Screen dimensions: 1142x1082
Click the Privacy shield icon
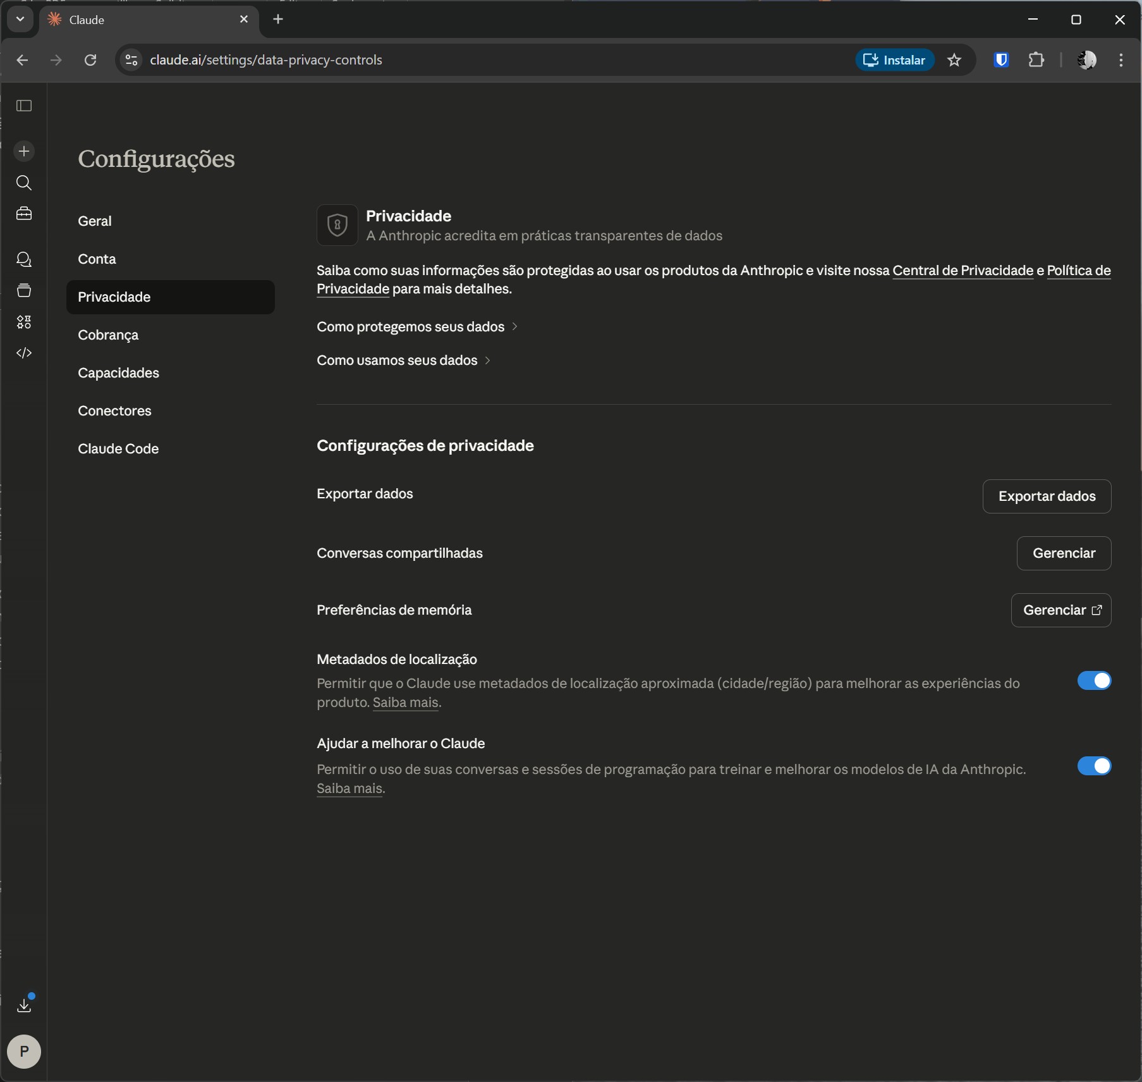pos(337,225)
